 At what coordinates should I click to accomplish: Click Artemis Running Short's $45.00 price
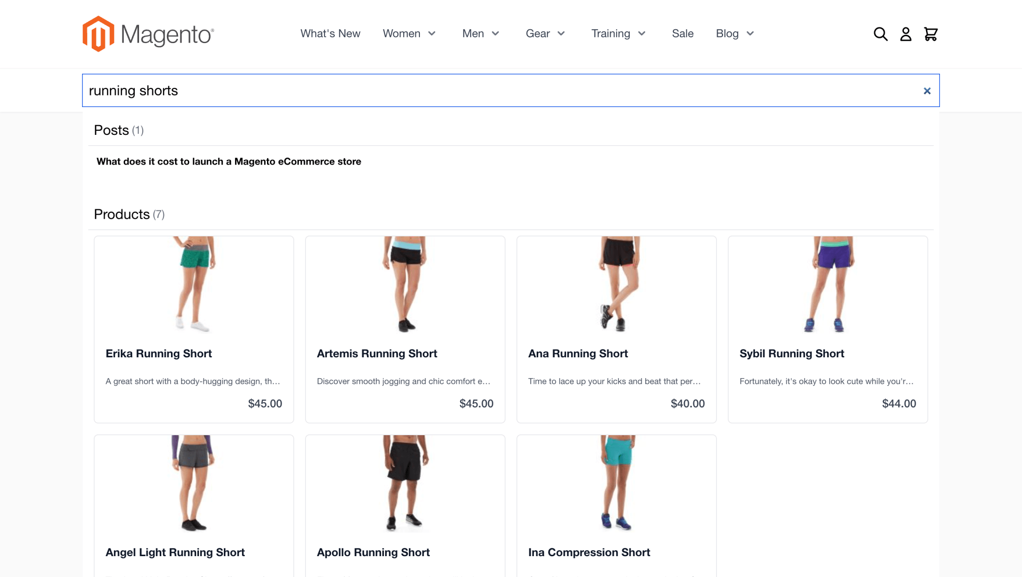tap(476, 404)
